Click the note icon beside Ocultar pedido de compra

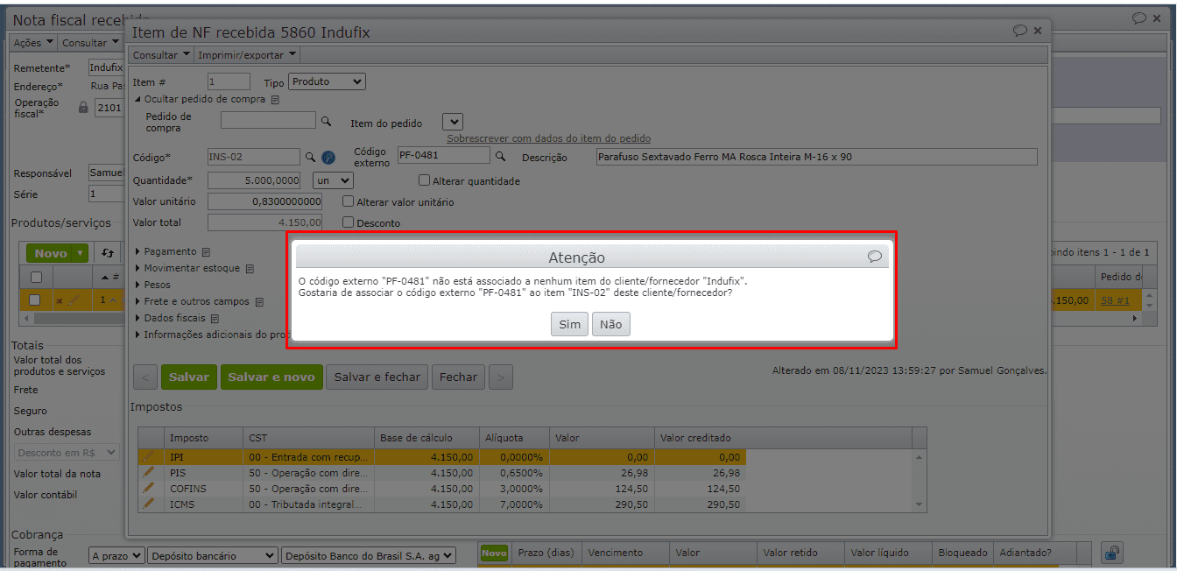(275, 100)
